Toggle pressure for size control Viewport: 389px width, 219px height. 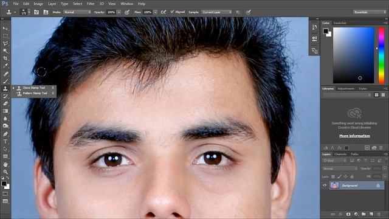point(248,12)
